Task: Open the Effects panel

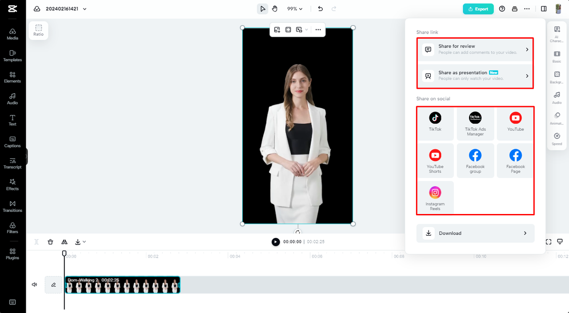Action: 12,185
